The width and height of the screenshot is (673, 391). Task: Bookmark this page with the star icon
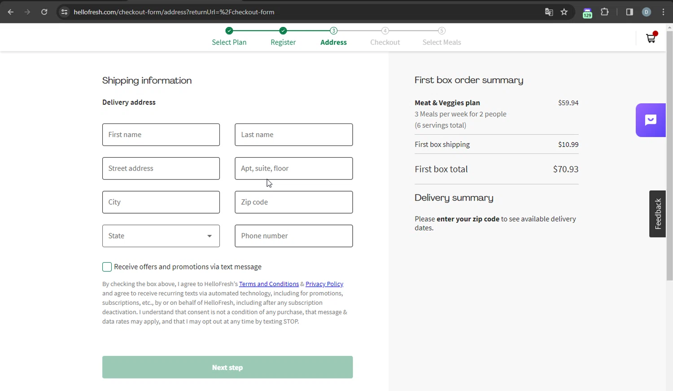(564, 12)
